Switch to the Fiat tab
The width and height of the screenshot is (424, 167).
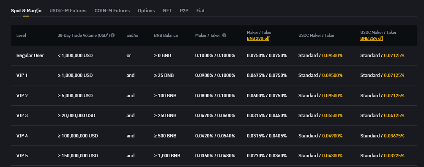(200, 11)
